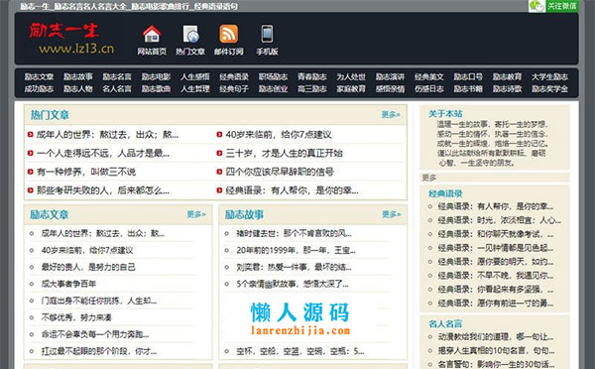Go to 励志人物 navigation item
Screen dimensions: 595x369
78,89
